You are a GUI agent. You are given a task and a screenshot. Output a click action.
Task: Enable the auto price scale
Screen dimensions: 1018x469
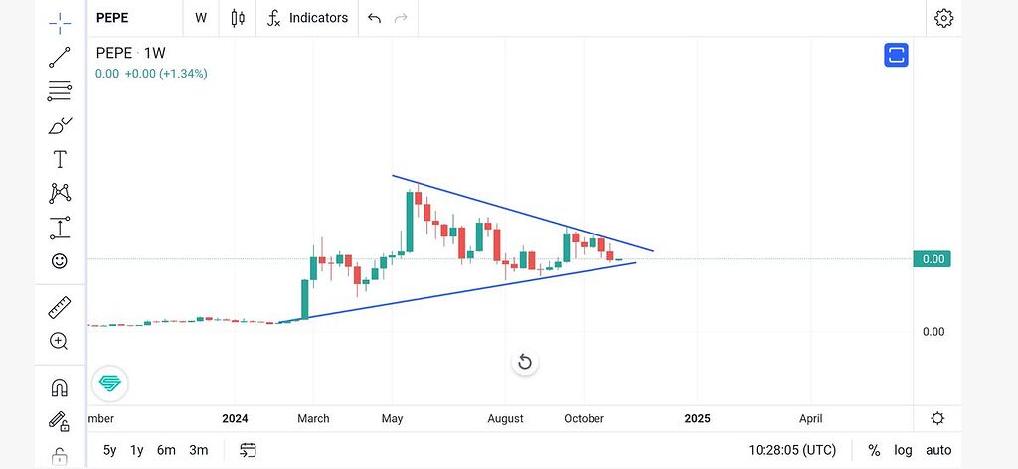point(938,450)
